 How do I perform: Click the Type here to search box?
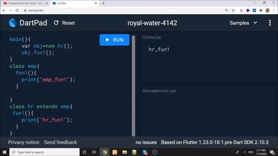(x=44, y=152)
